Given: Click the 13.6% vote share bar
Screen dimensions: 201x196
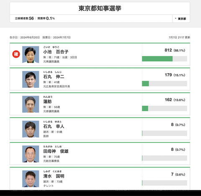Looking at the screenshot, I should tap(165, 108).
